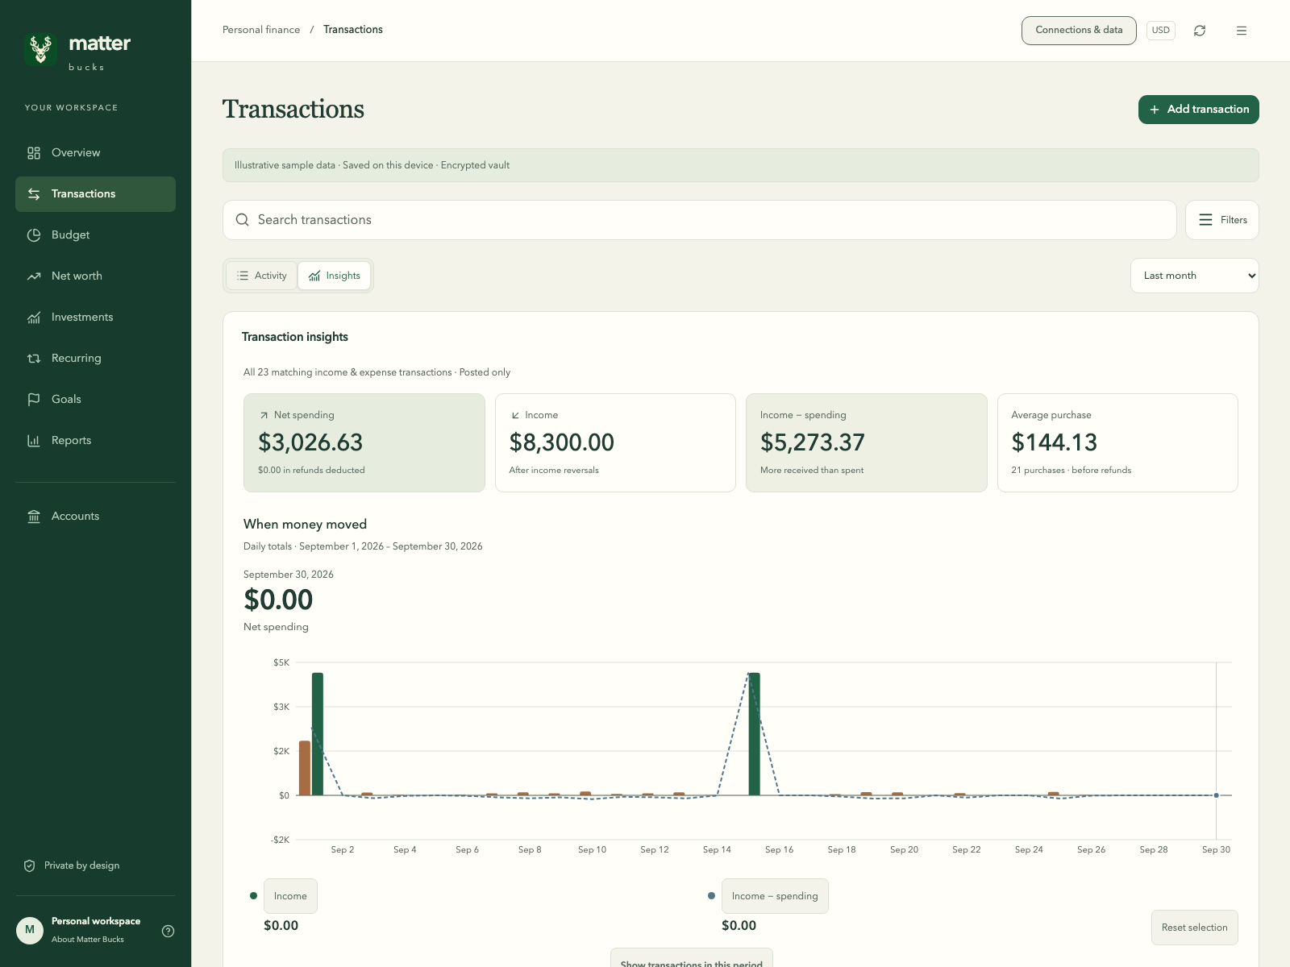The image size is (1290, 967).
Task: Click the Accounts bank icon
Action: tap(34, 517)
